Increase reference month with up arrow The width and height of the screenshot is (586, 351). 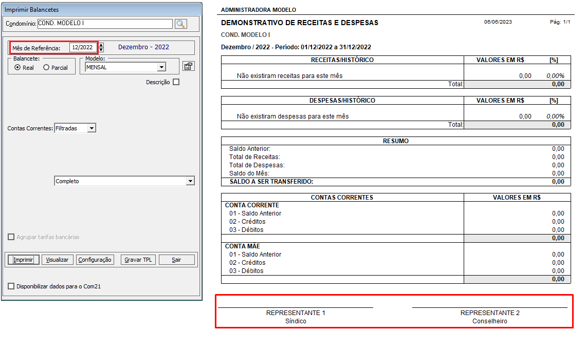click(101, 45)
